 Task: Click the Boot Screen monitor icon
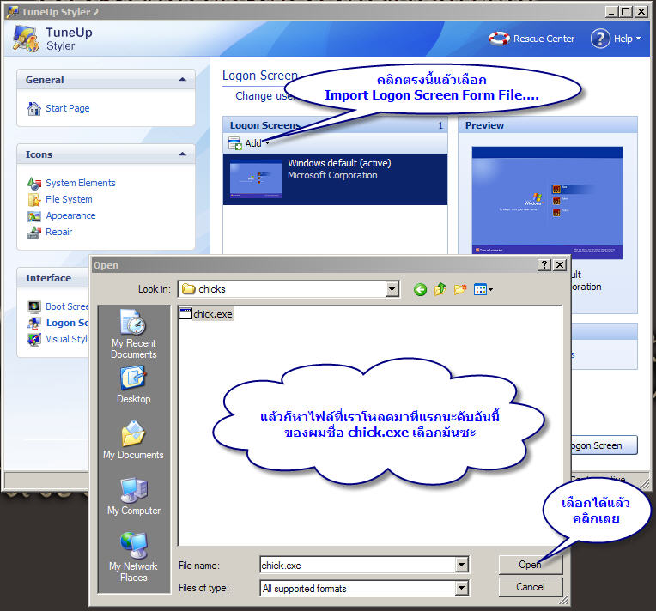click(33, 306)
